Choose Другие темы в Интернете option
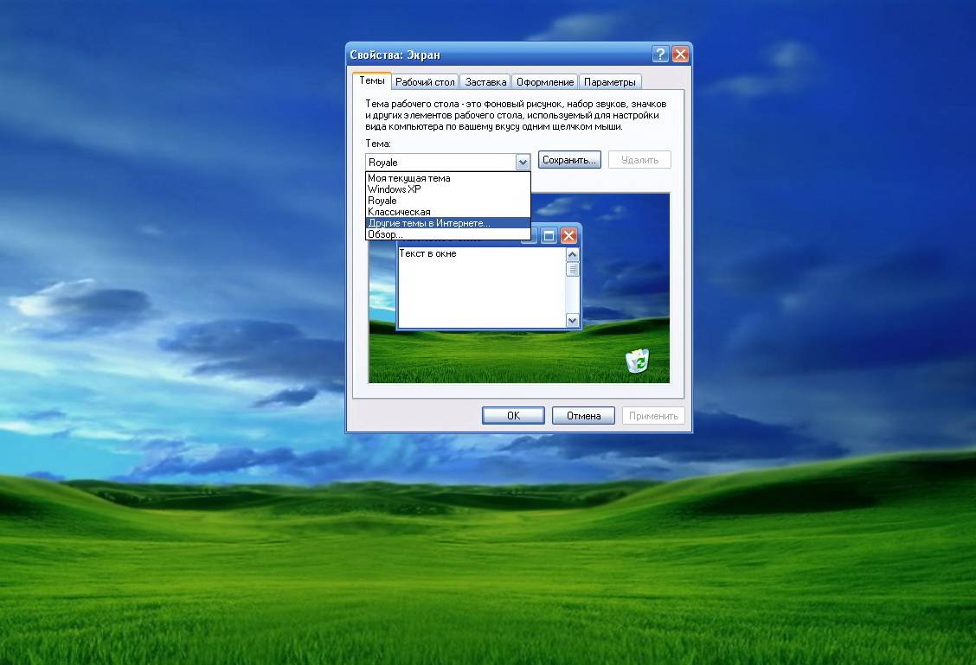The height and width of the screenshot is (665, 976). (447, 223)
